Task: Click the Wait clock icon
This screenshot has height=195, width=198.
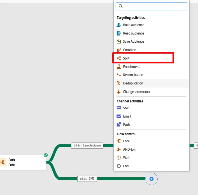Action: point(119,158)
